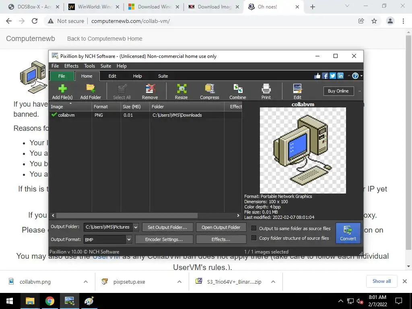Expand options for S3_Trio64V+ zip download
412x309 pixels.
[x=273, y=282]
